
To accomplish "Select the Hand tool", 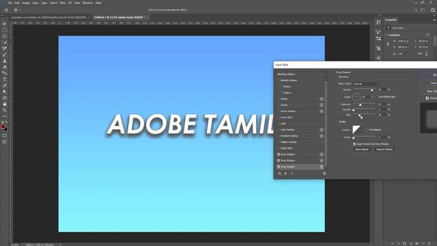I will tap(5, 104).
